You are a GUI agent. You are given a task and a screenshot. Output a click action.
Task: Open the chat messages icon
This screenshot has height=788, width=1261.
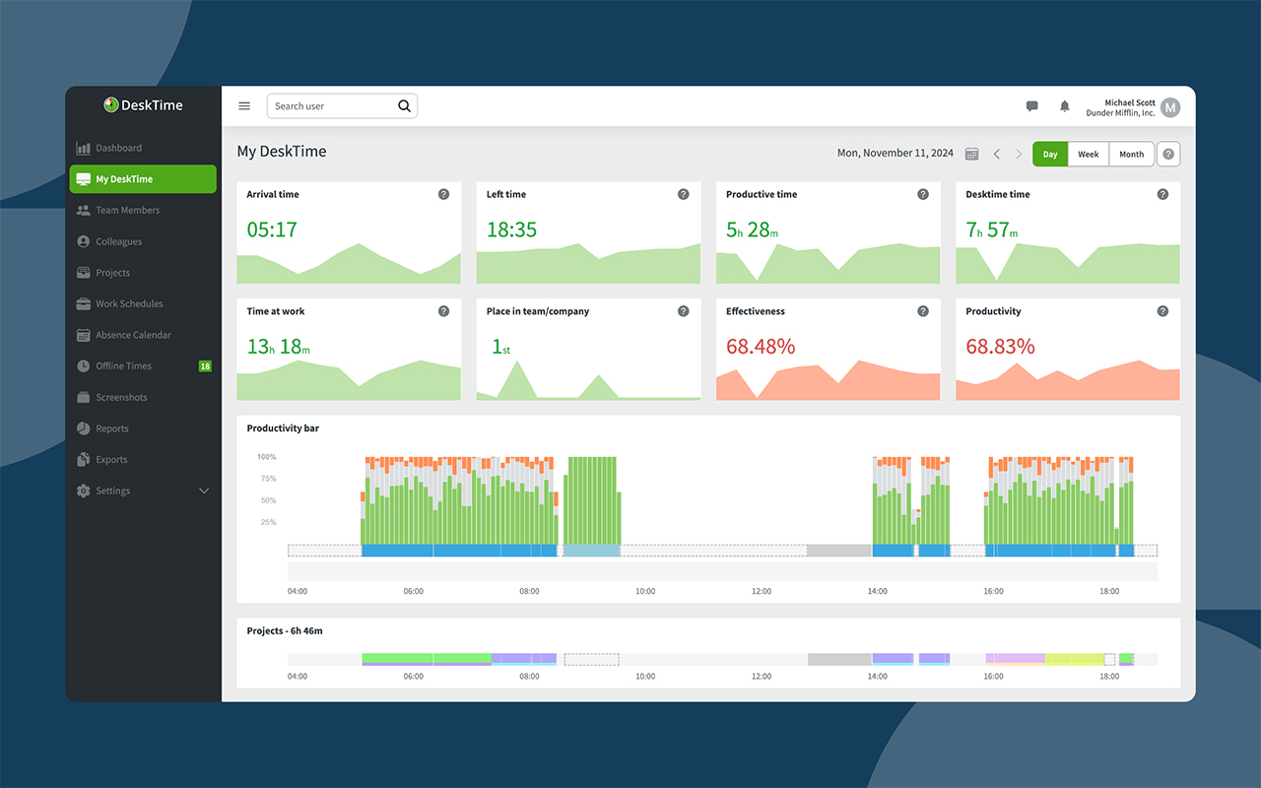pos(1031,106)
